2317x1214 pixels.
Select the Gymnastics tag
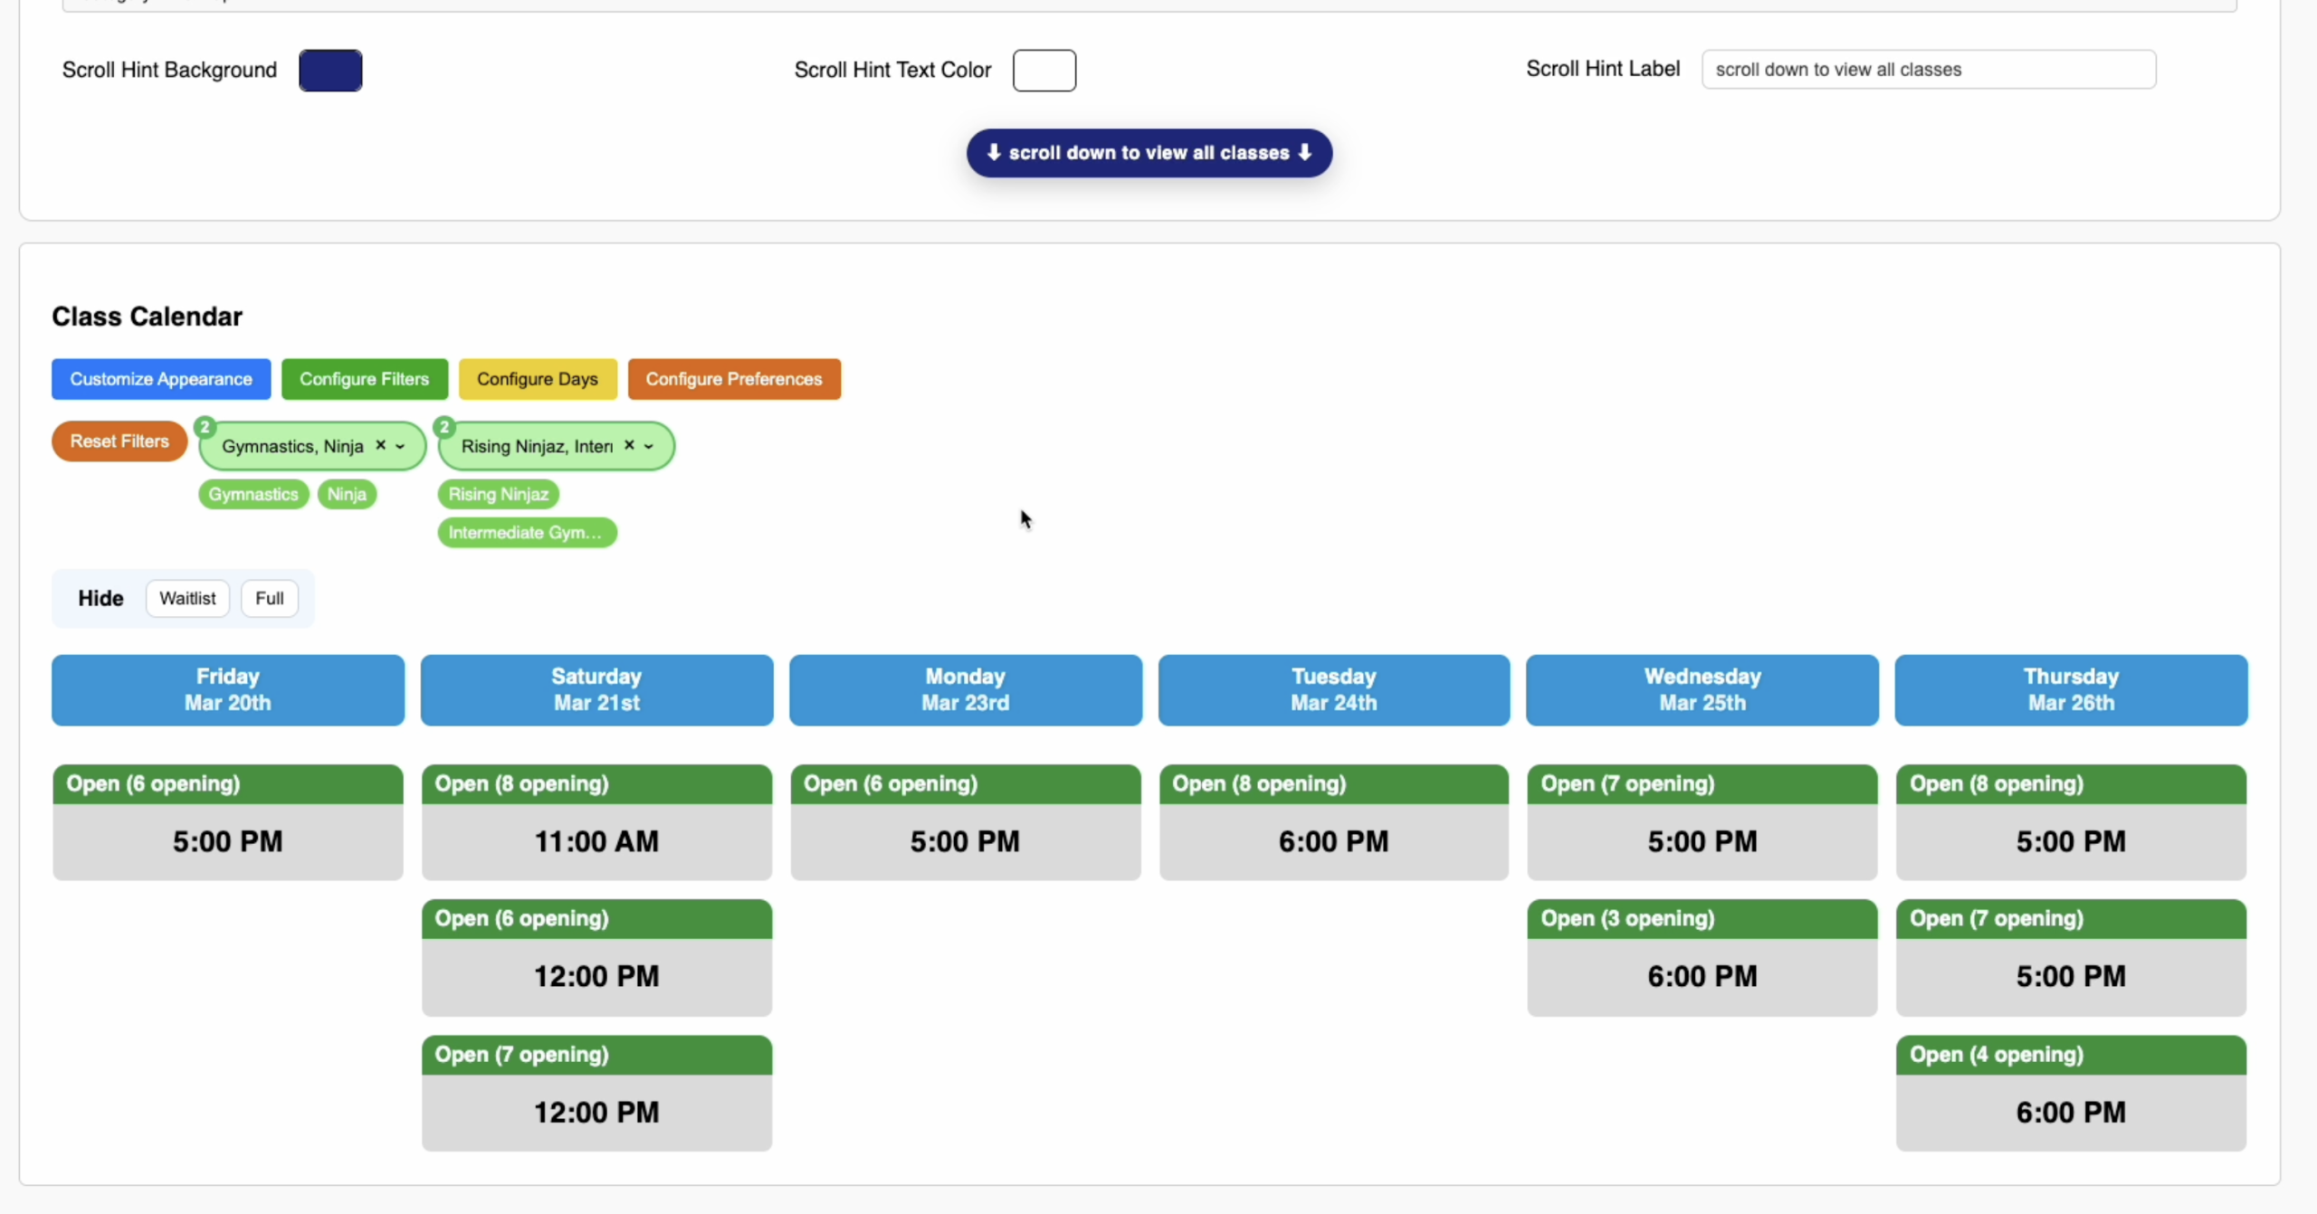pos(253,494)
